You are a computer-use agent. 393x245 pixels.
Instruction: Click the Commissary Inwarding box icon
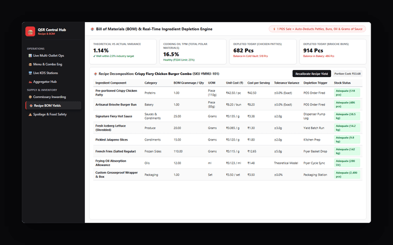30,97
